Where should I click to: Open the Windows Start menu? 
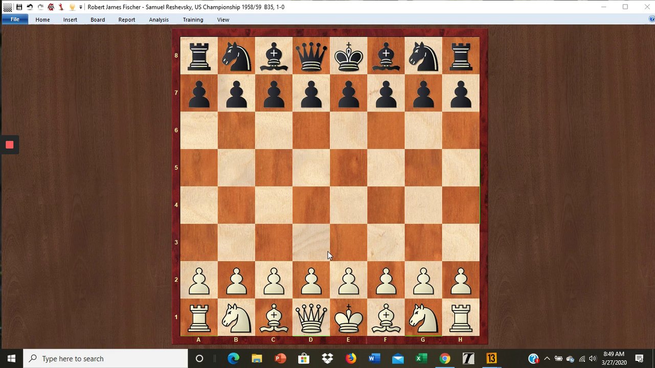[x=11, y=358]
